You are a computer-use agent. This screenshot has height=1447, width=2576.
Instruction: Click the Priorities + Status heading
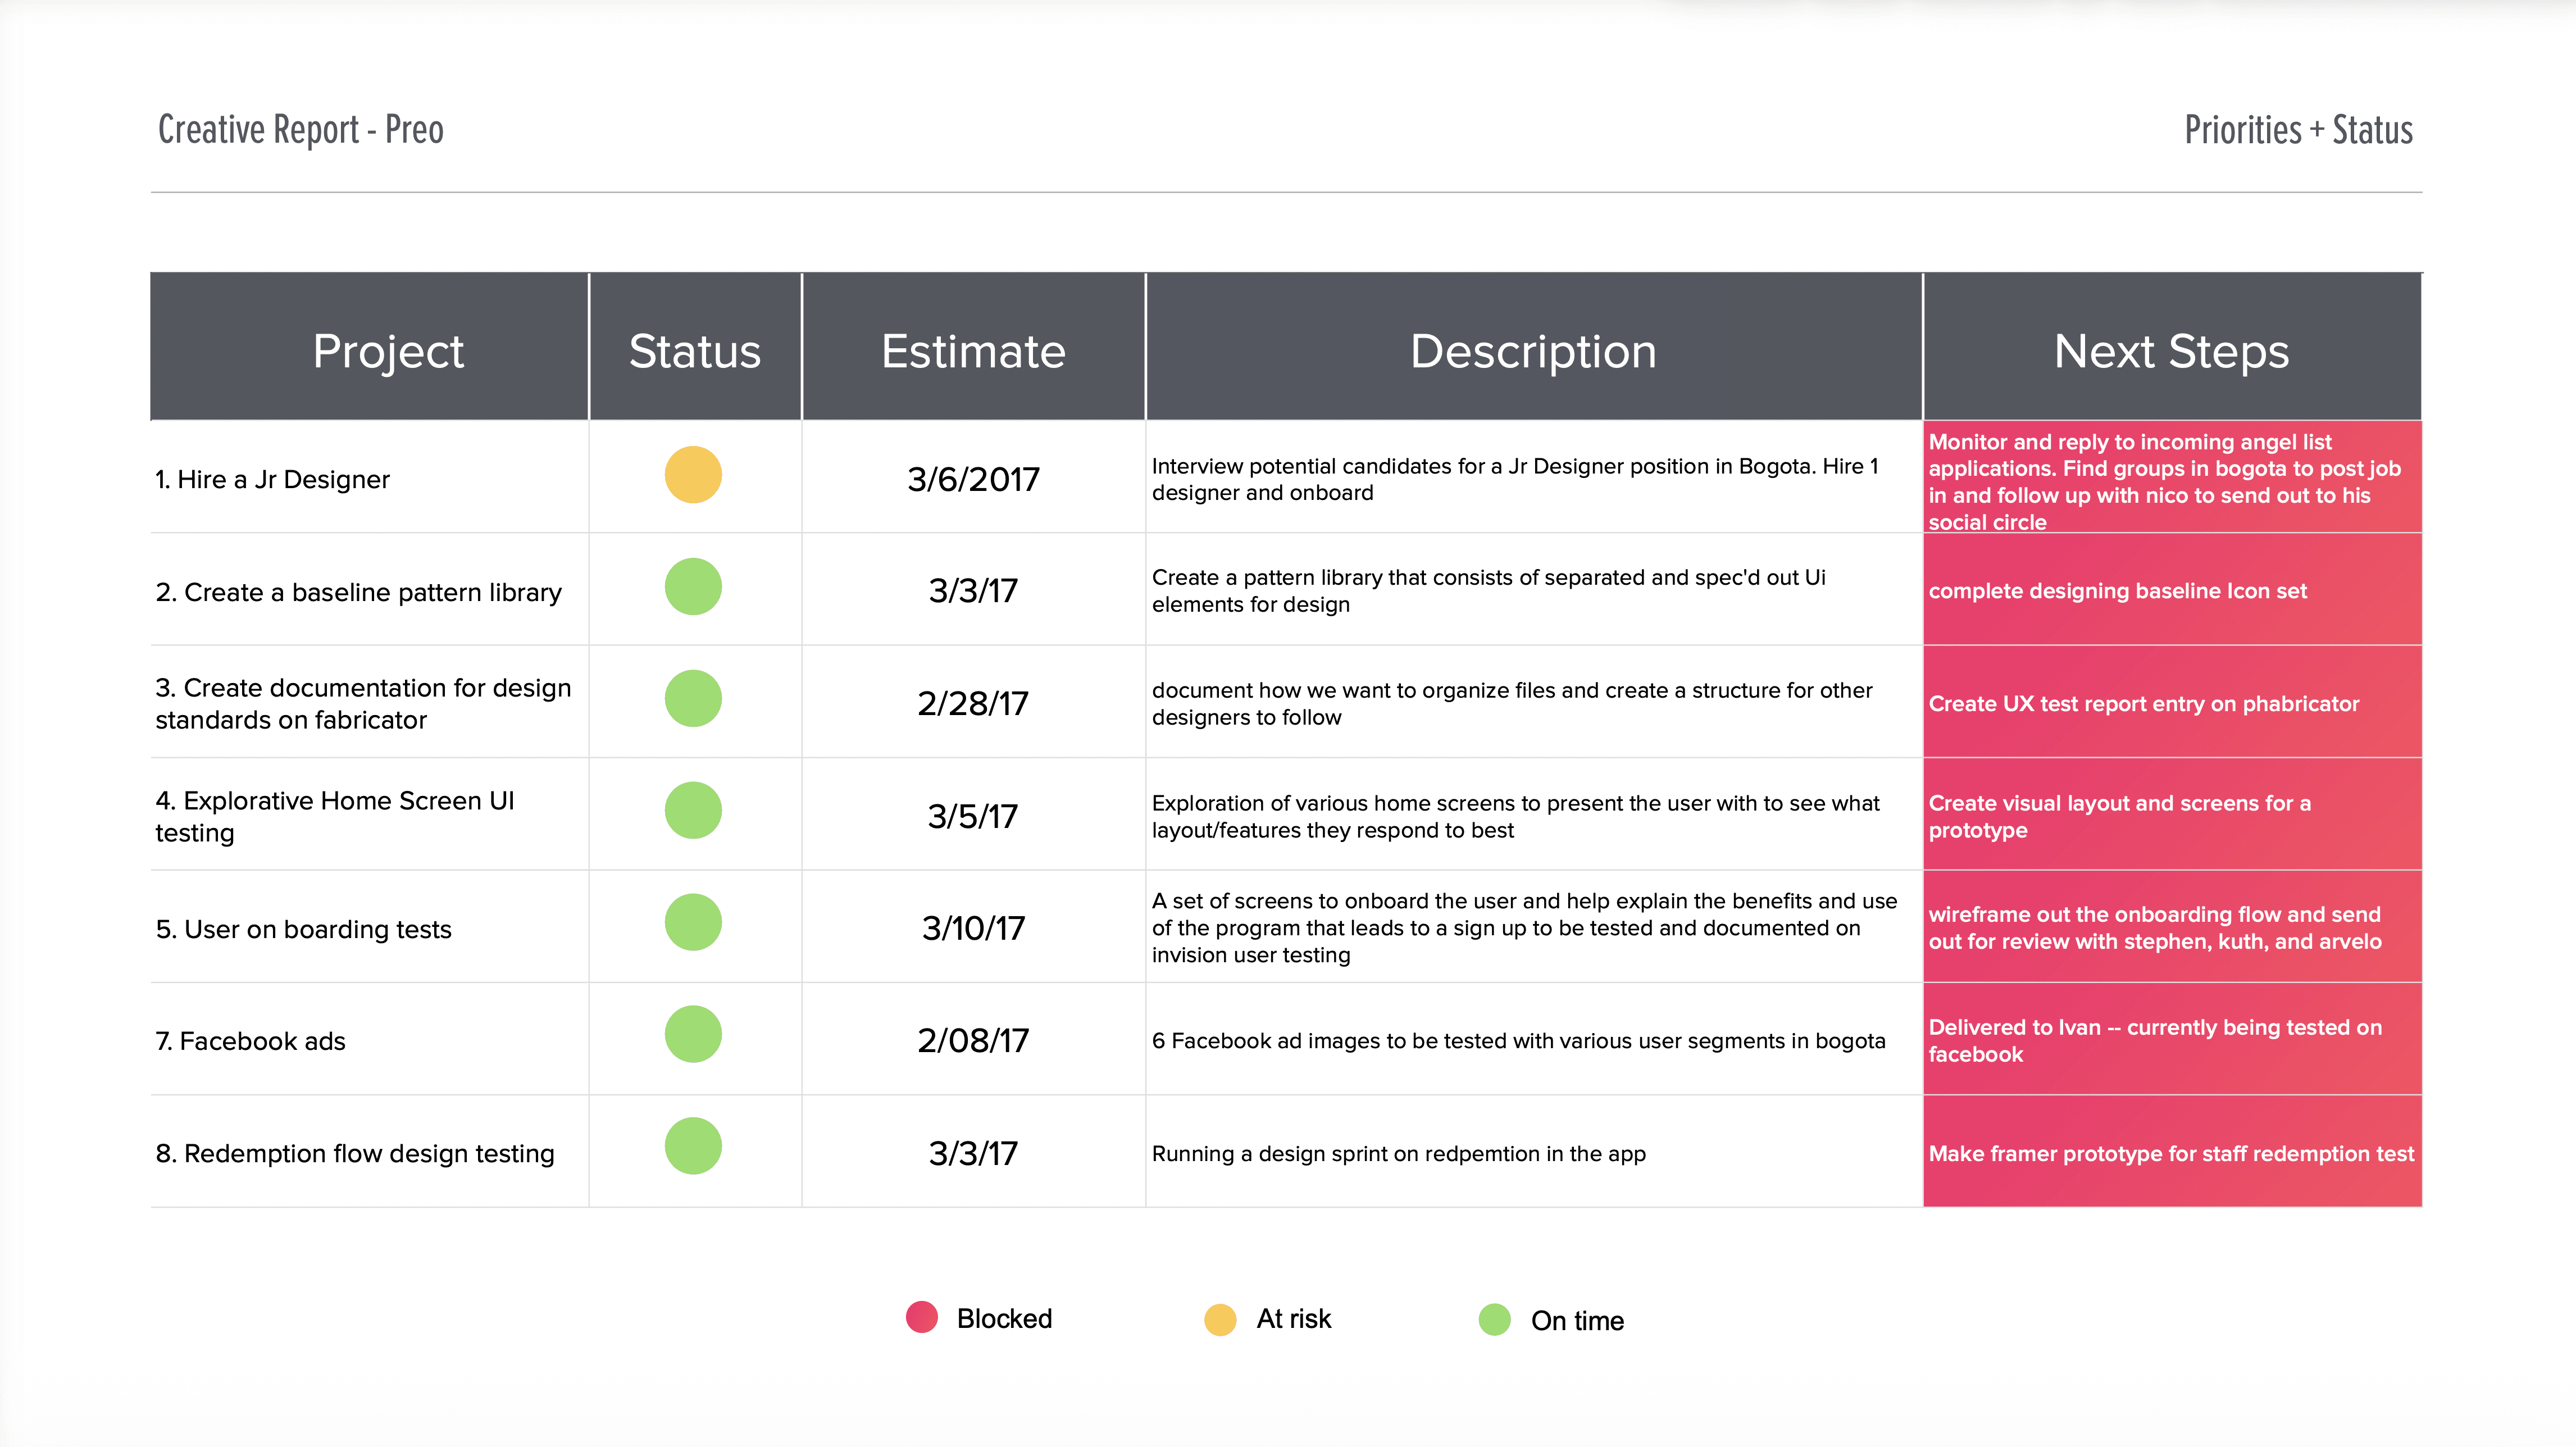[x=2298, y=130]
